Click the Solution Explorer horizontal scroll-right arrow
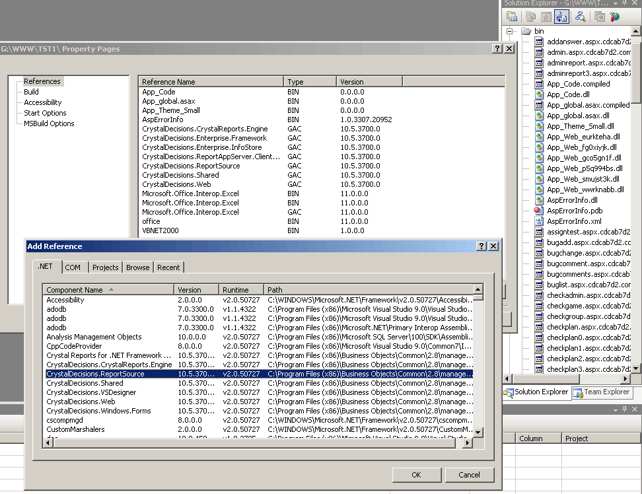This screenshot has height=494, width=642. 625,379
